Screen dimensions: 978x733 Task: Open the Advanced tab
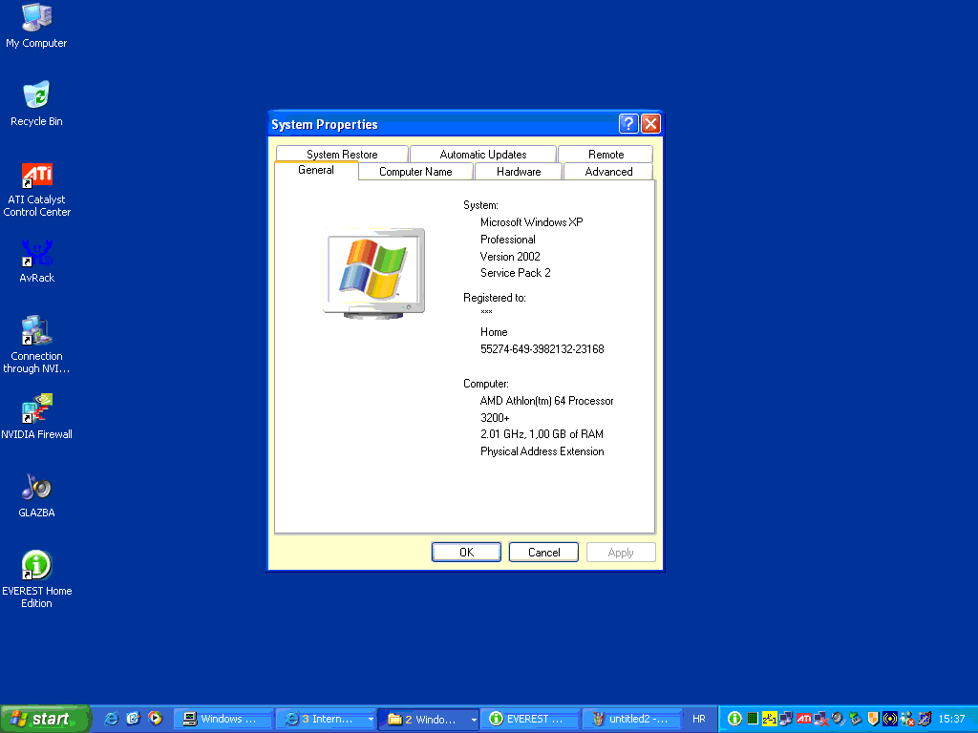point(608,172)
